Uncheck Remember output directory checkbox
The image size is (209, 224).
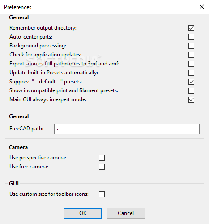point(191,28)
